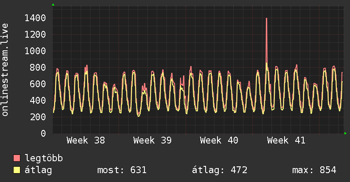Click the 1000 y-axis value
This screenshot has width=350, height=182.
[35, 51]
